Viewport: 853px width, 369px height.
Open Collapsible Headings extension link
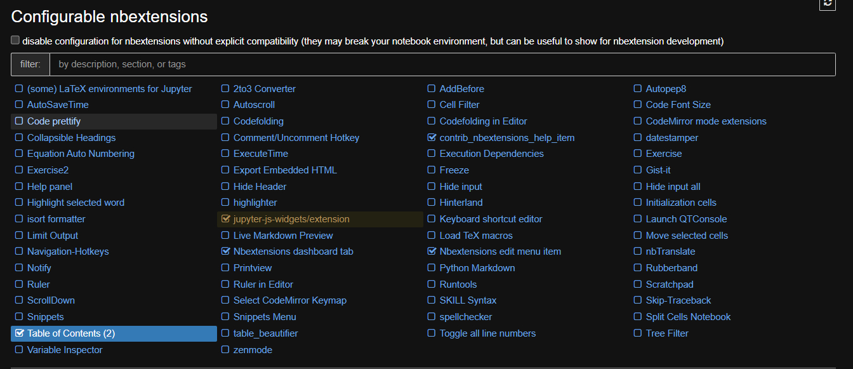(x=71, y=138)
